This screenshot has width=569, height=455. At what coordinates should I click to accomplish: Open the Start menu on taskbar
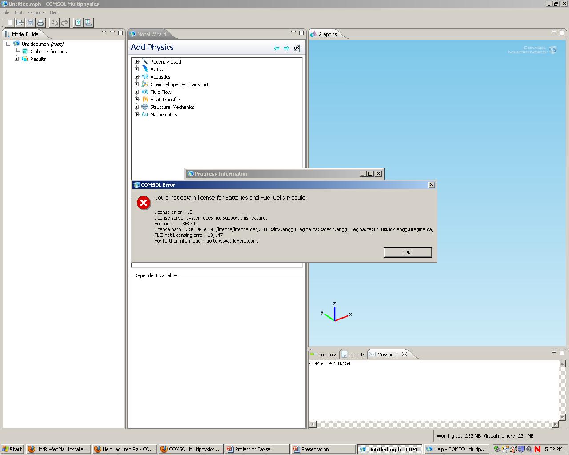click(12, 449)
